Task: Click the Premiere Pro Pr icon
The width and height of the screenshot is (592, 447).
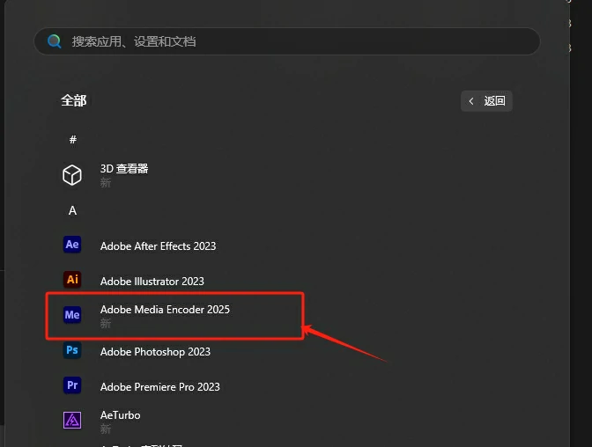Action: pyautogui.click(x=72, y=385)
